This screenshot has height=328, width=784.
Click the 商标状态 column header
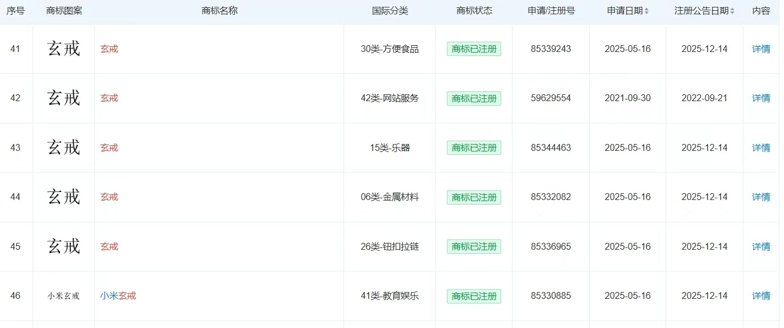click(x=474, y=11)
